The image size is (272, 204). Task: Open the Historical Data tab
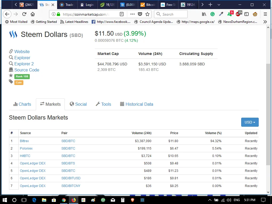pos(137,104)
